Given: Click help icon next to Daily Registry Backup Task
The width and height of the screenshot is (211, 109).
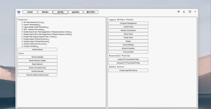Looking at the screenshot, I should click(56, 37).
